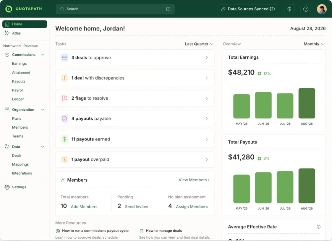Click the green dollar icon for payouts earned
Viewport: 332px width, 241px height.
65,139
